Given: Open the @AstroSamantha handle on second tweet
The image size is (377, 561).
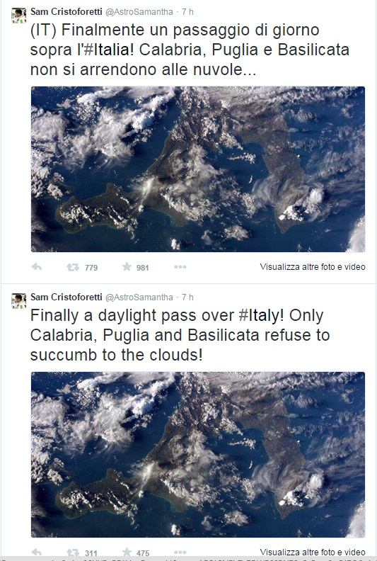Looking at the screenshot, I should click(x=139, y=297).
